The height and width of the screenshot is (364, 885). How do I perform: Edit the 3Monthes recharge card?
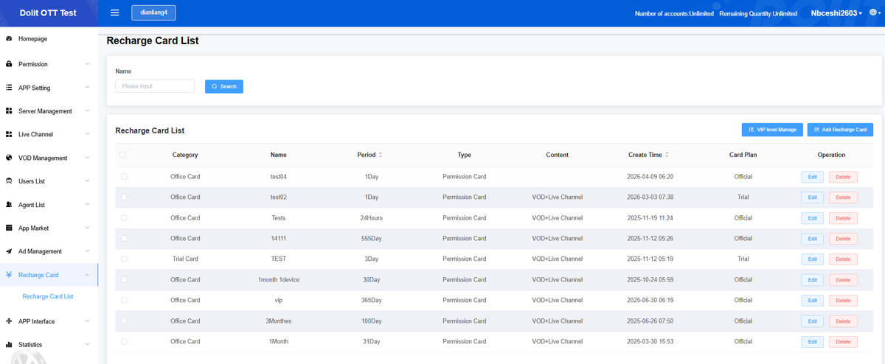click(x=812, y=321)
